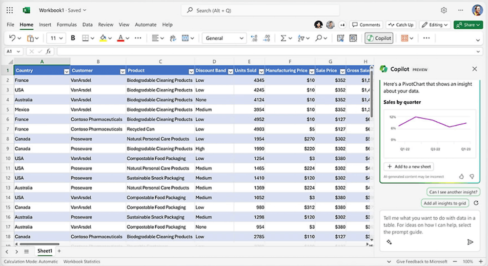Open the Formulas ribbon tab
The width and height of the screenshot is (488, 266).
[x=66, y=24]
